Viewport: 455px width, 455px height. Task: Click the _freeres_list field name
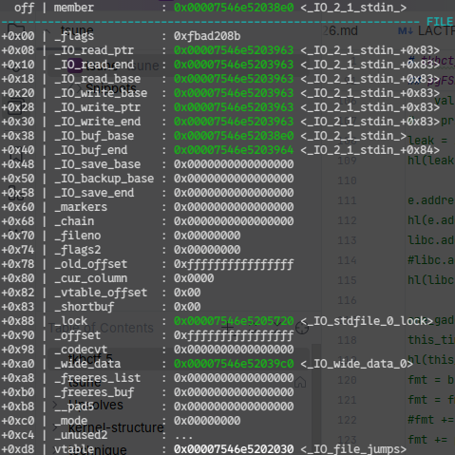coord(98,378)
